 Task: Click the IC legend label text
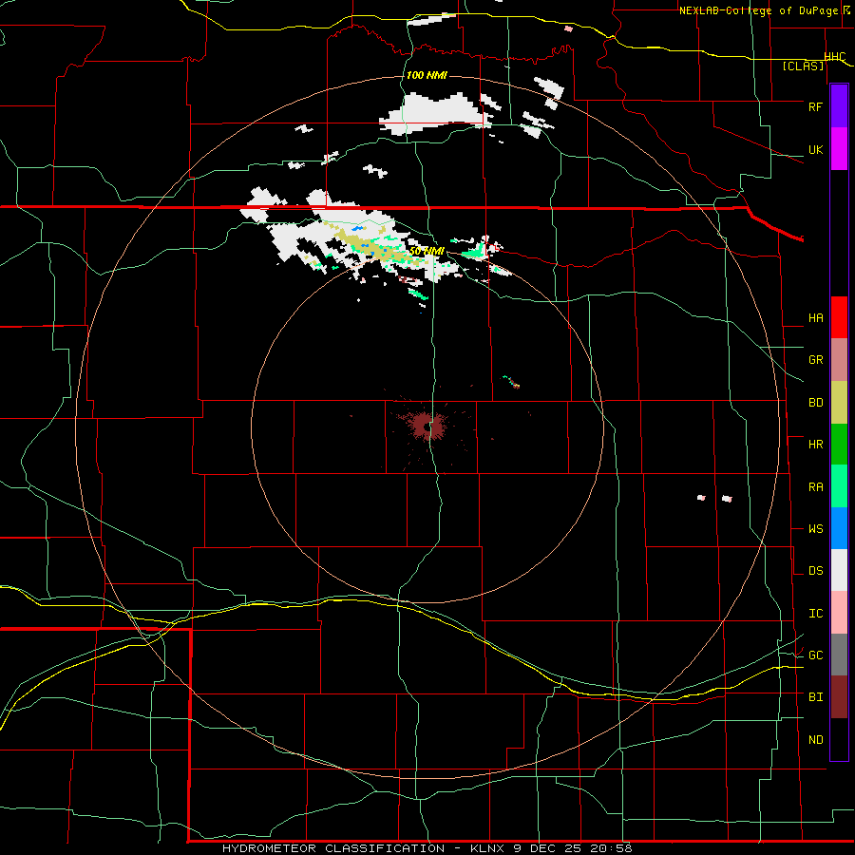815,614
